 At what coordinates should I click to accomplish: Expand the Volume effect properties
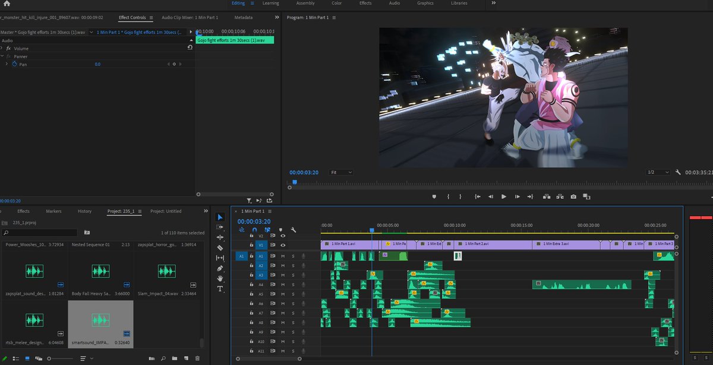tap(2, 48)
